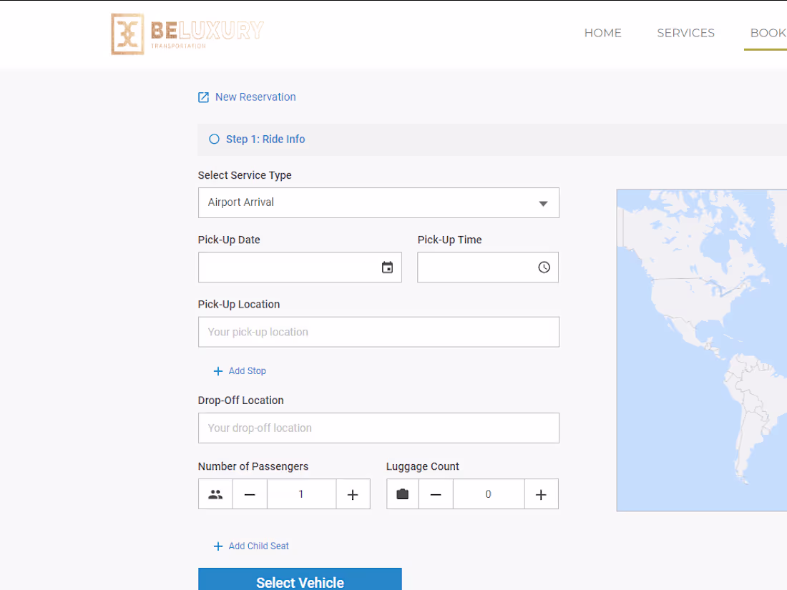Click the plus icon beside Add Stop
The height and width of the screenshot is (590, 787).
(x=217, y=371)
